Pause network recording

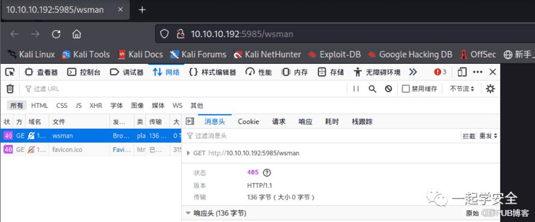click(x=356, y=89)
